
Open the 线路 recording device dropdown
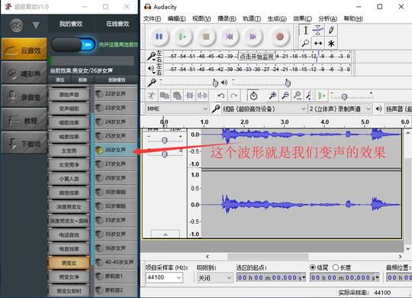pyautogui.click(x=264, y=109)
